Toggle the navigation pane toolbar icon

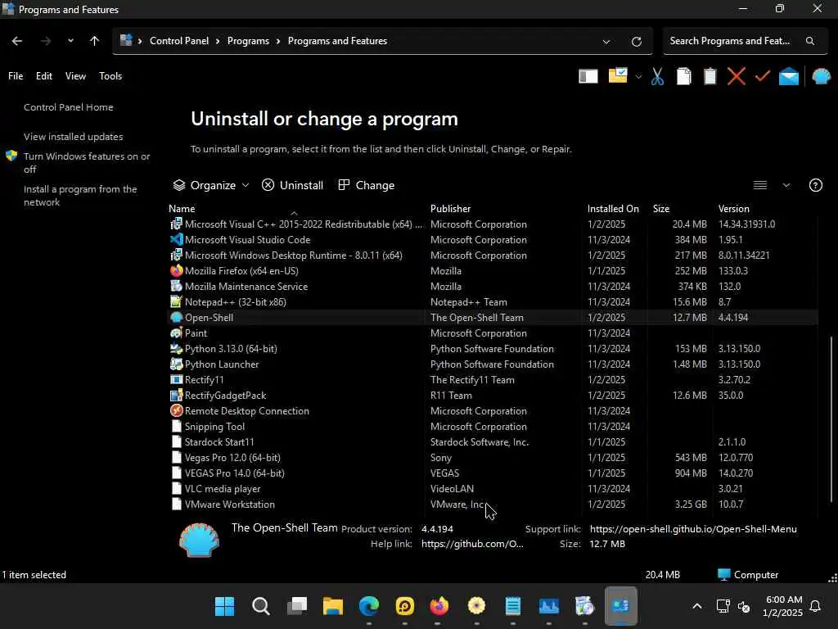click(x=588, y=76)
